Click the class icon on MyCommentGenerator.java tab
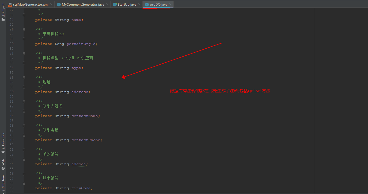Image resolution: width=368 pixels, height=194 pixels. [59, 4]
